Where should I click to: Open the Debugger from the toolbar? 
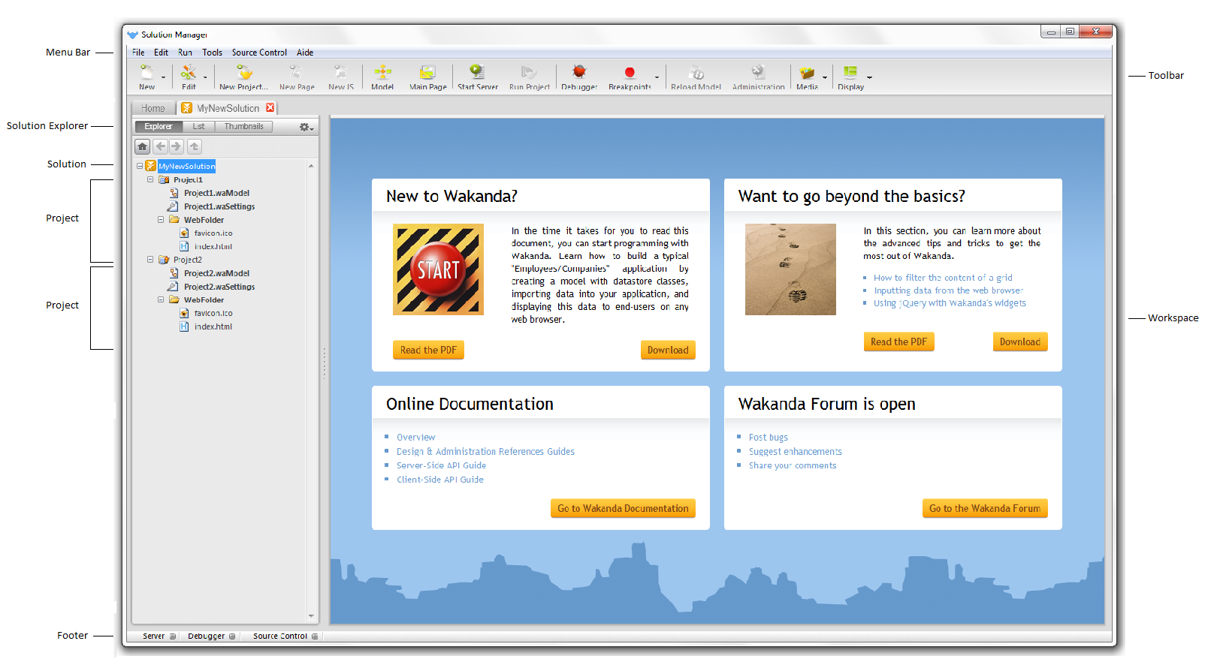click(x=578, y=72)
